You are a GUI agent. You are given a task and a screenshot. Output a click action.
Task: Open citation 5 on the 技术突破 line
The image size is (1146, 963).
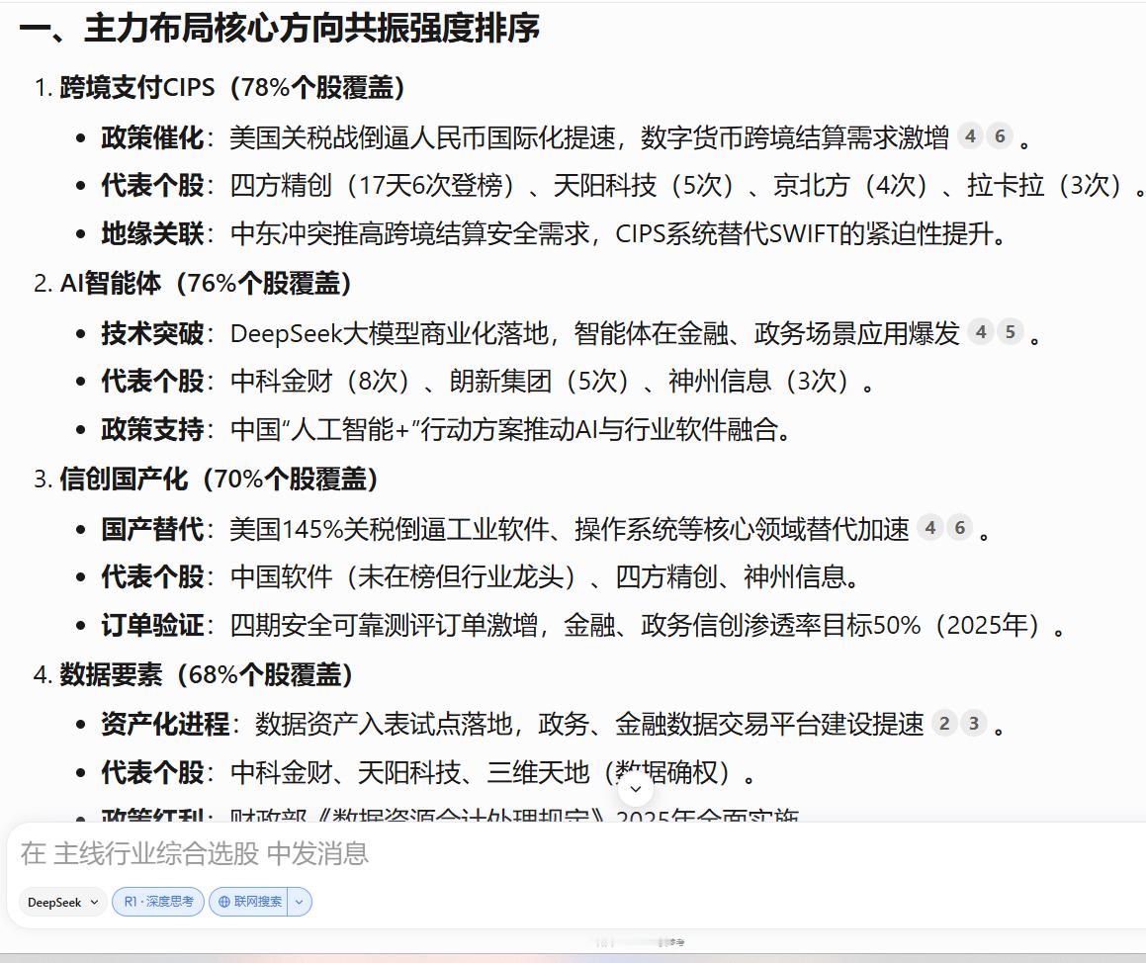pos(1011,332)
